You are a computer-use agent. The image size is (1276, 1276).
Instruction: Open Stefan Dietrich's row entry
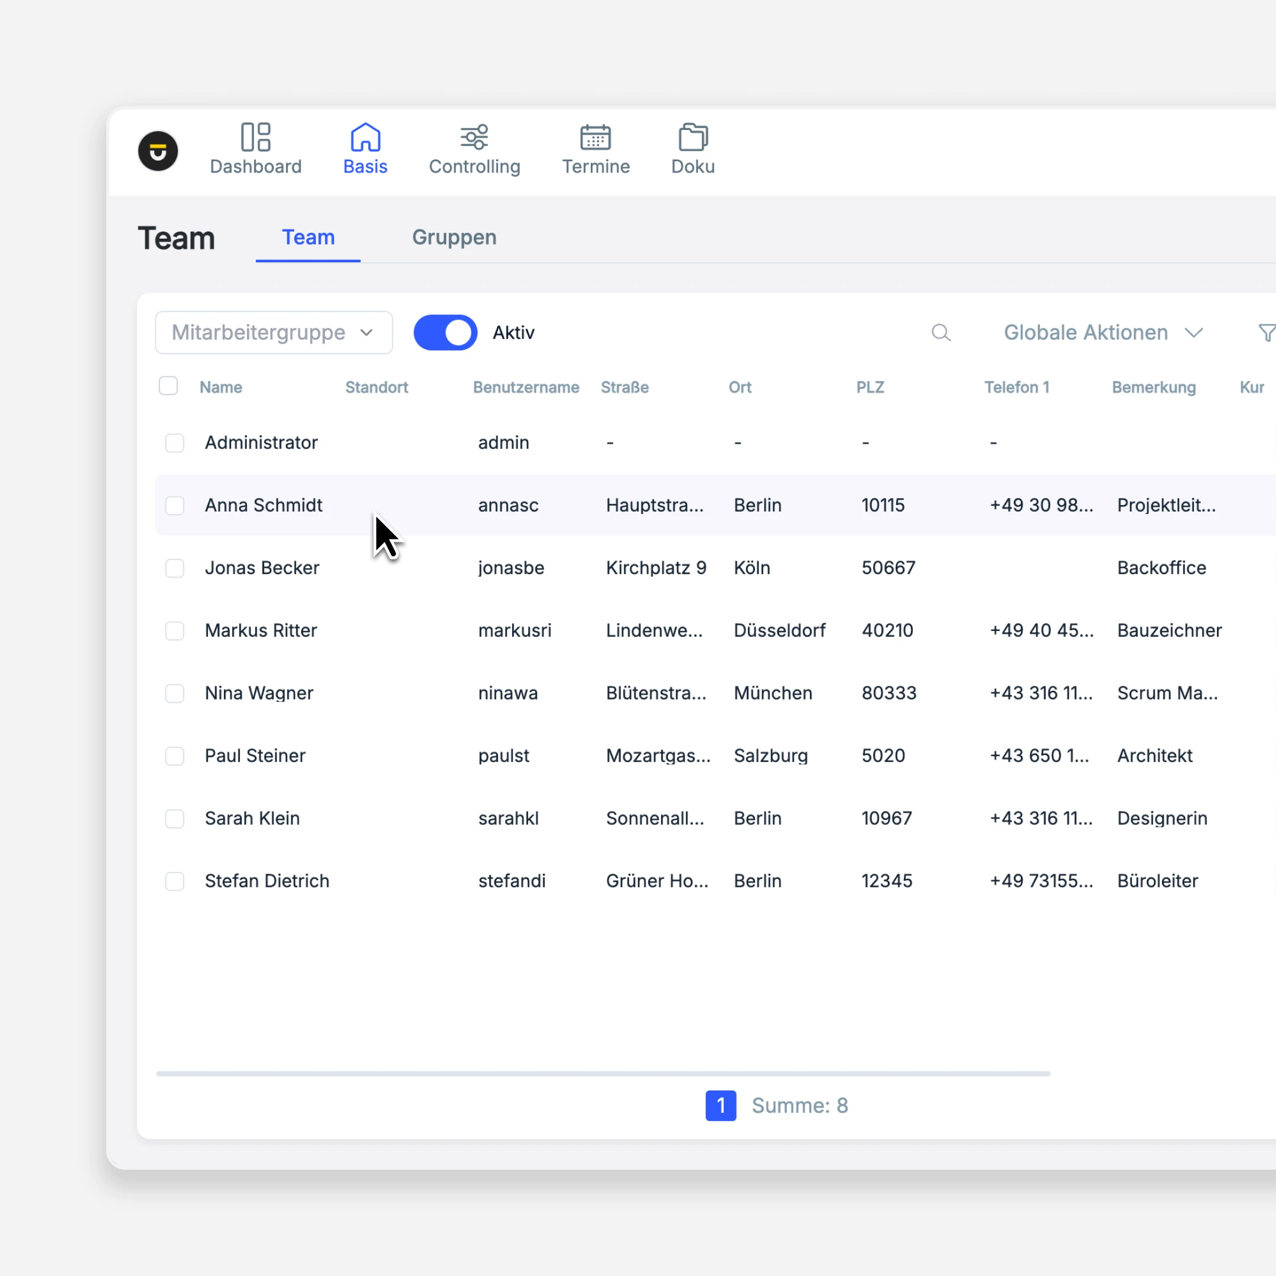pyautogui.click(x=267, y=881)
